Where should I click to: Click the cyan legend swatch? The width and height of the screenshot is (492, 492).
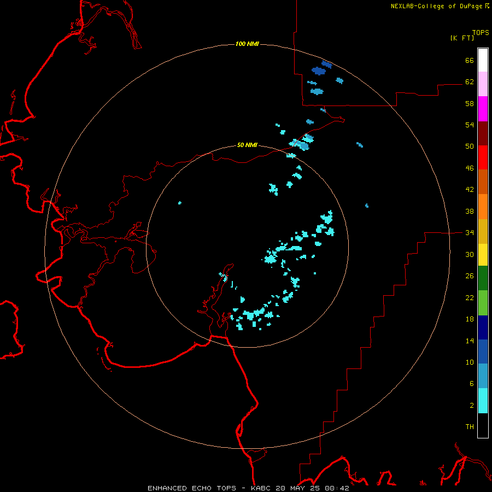483,401
